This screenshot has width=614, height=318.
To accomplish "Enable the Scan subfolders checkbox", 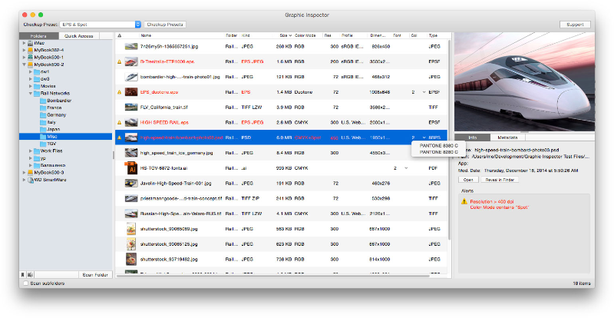I will pyautogui.click(x=26, y=283).
